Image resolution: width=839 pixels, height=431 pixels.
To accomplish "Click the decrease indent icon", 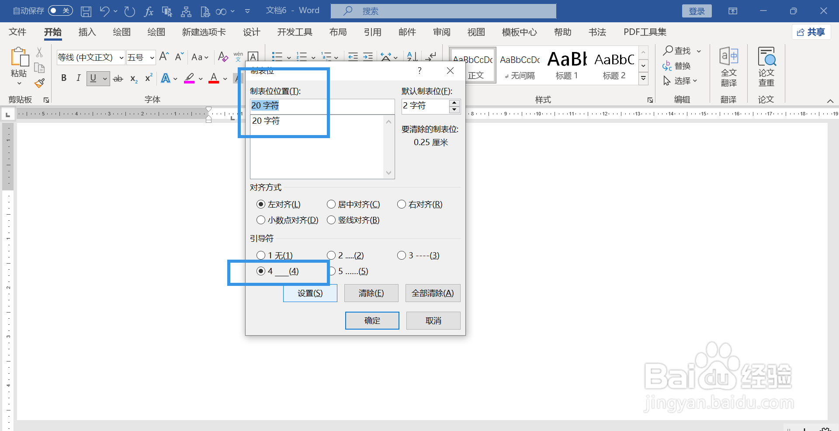I will point(353,56).
